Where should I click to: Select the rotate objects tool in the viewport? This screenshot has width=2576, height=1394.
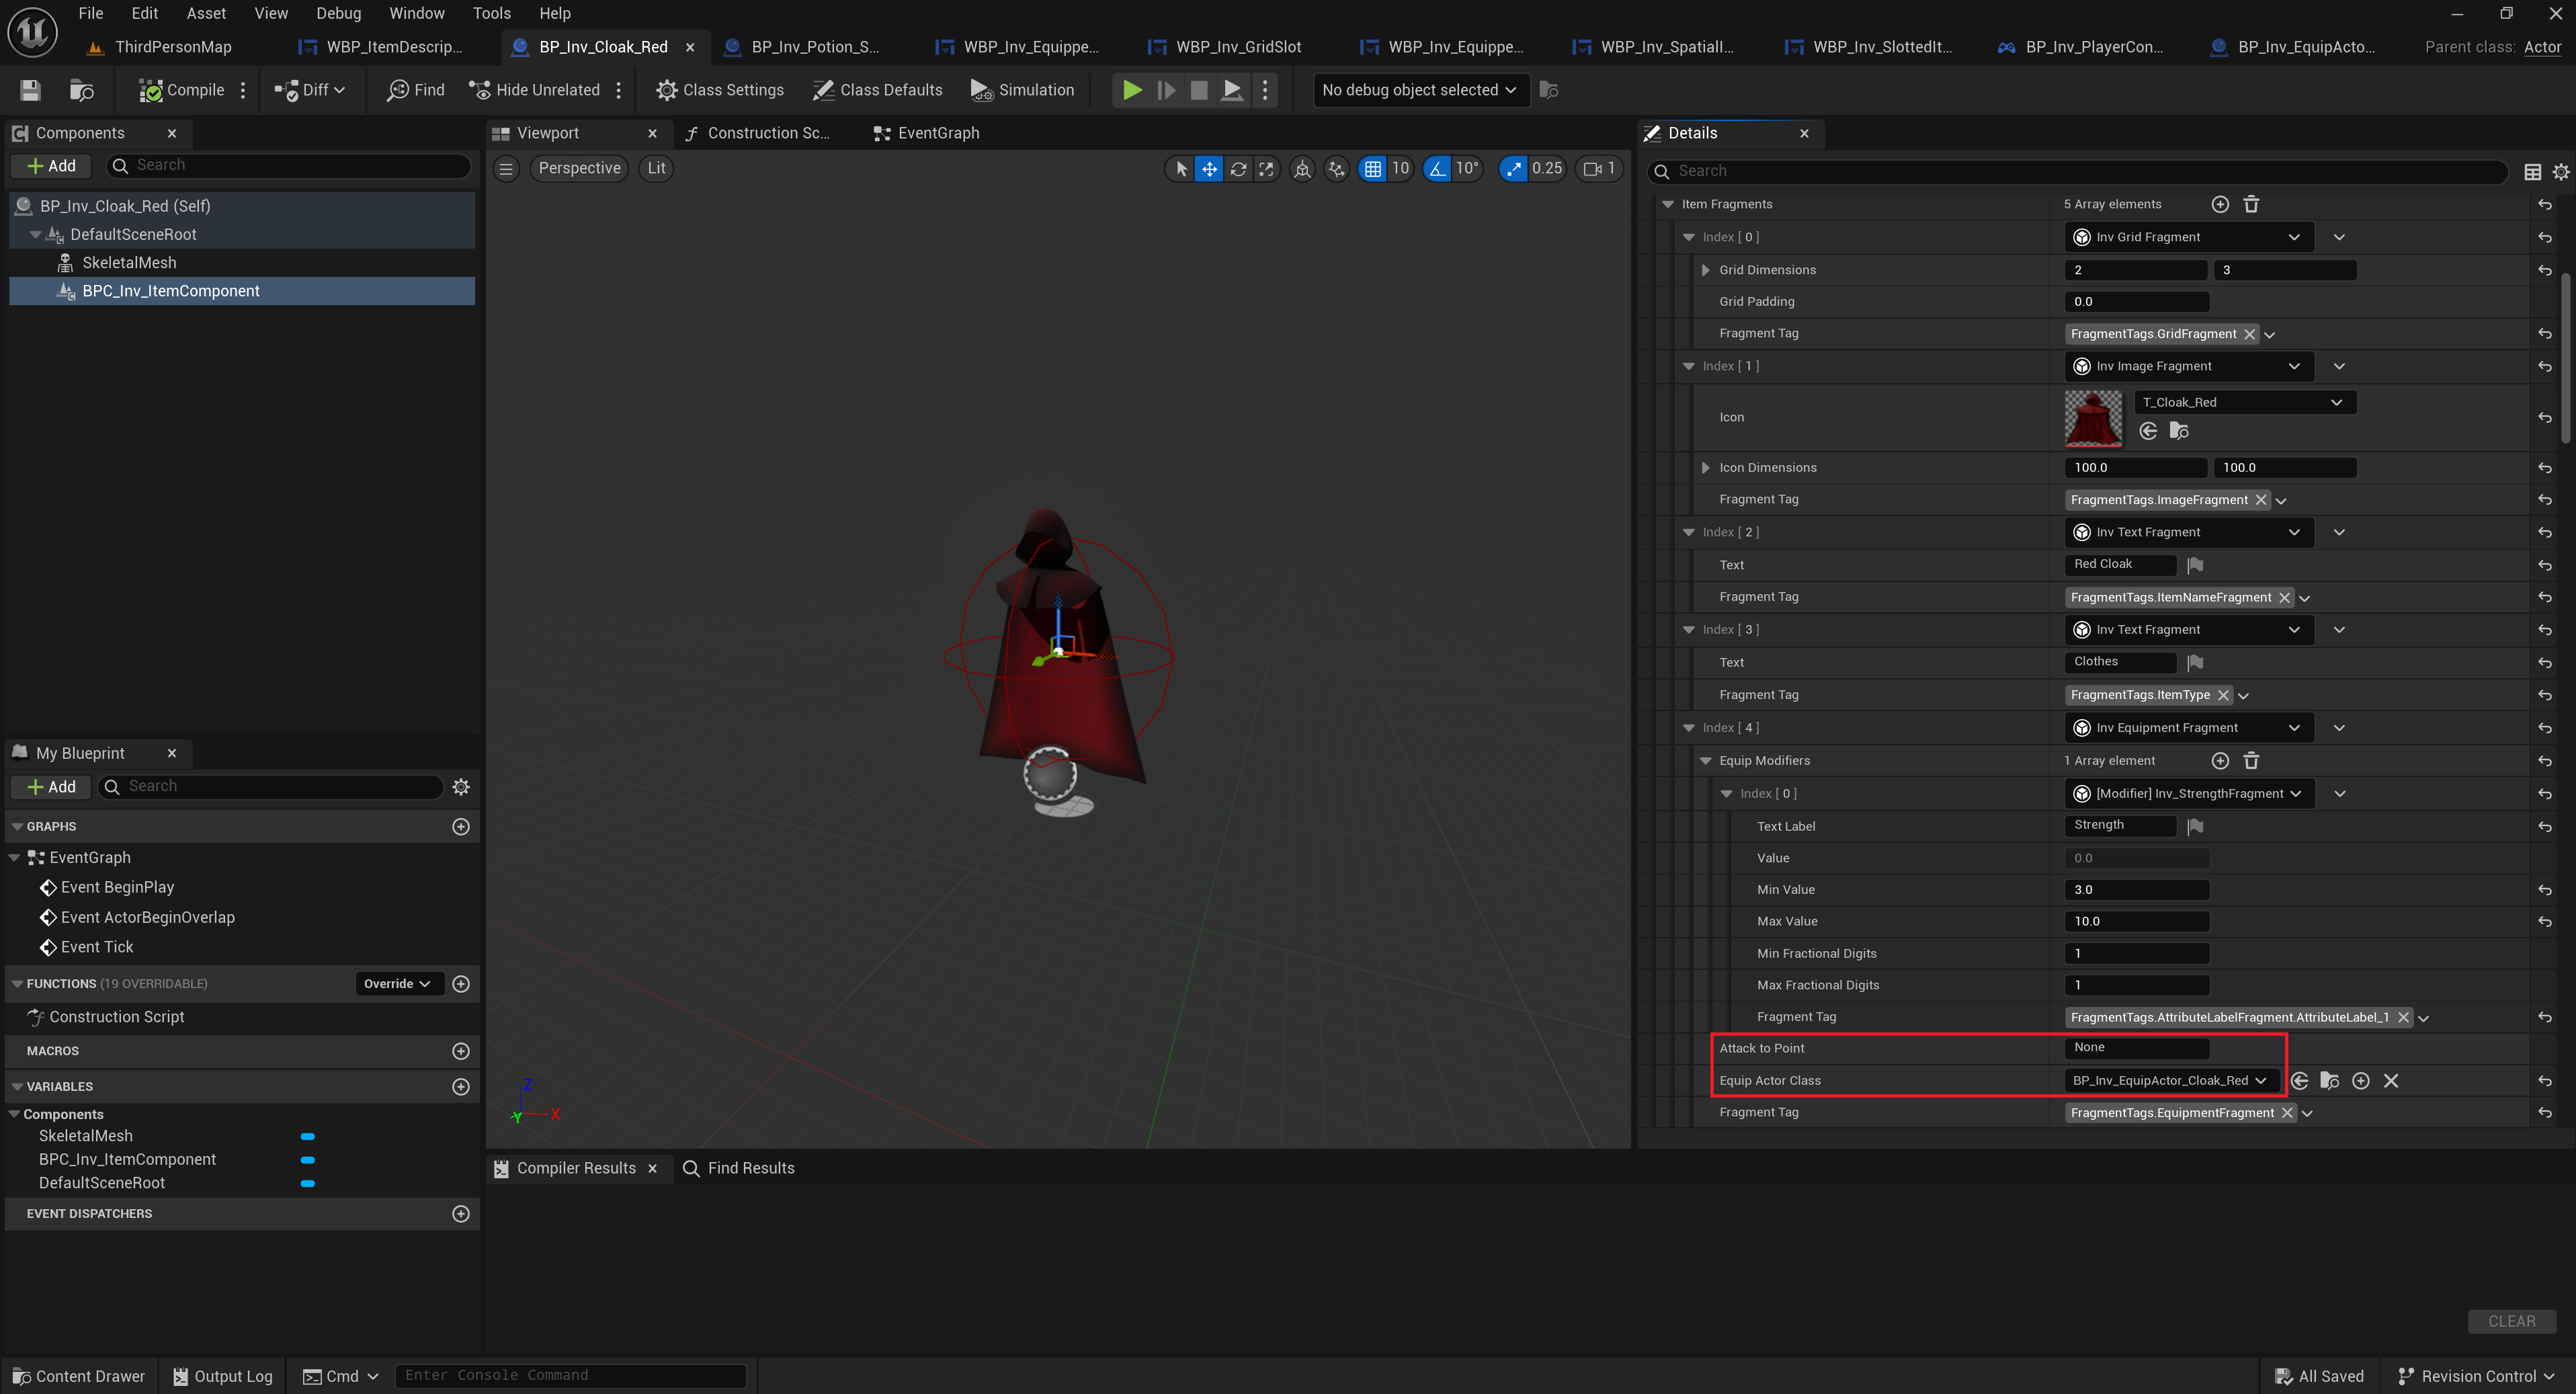(x=1238, y=169)
